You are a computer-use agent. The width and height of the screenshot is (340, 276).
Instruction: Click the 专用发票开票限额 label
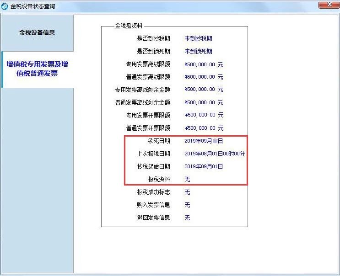coord(148,115)
